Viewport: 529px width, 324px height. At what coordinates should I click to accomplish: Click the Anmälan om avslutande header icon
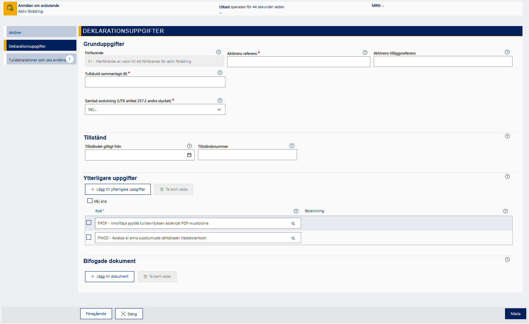10,8
